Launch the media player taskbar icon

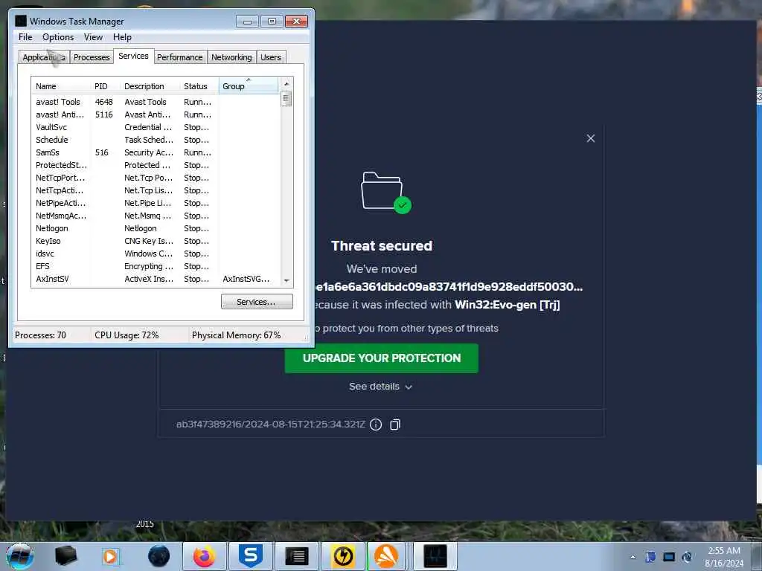tap(111, 556)
